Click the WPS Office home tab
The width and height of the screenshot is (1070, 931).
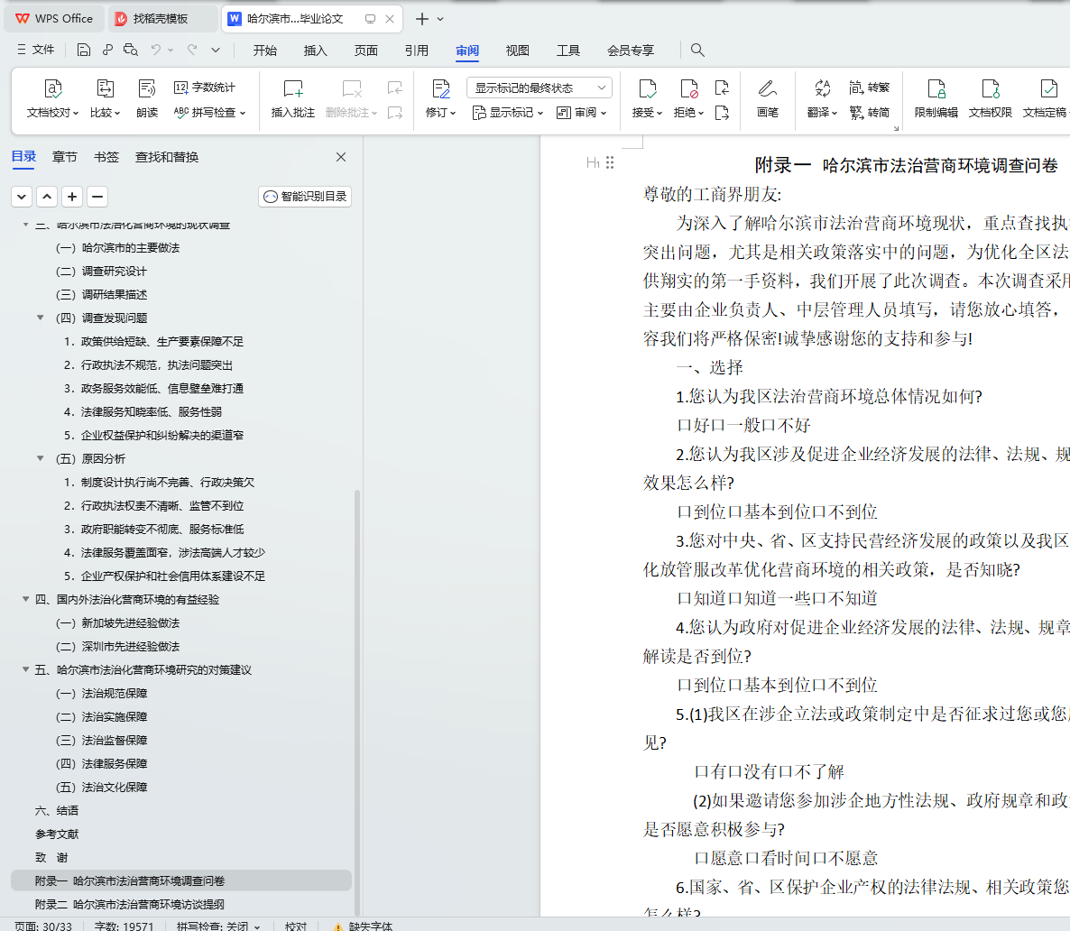[x=55, y=19]
